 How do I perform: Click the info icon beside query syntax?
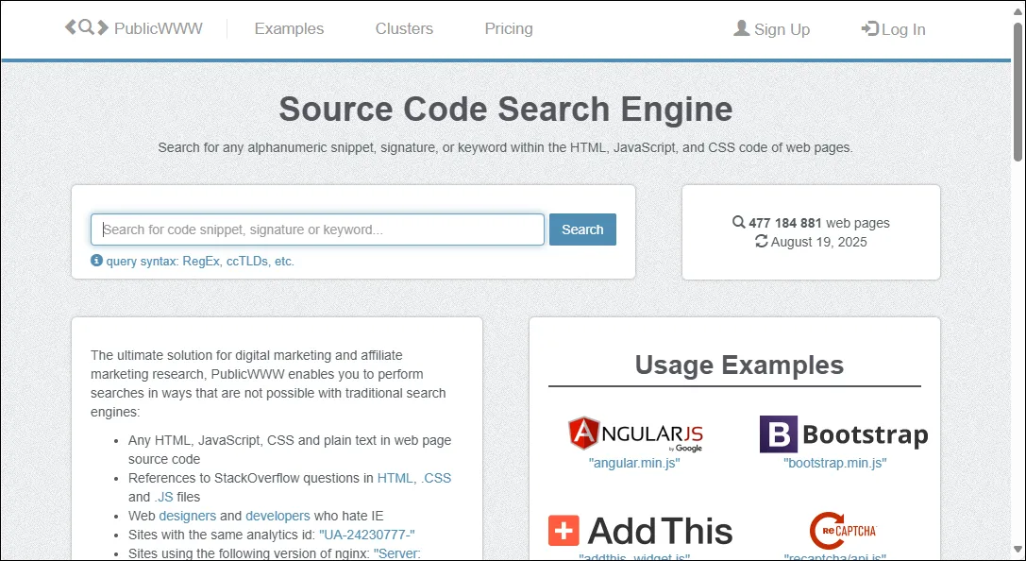click(x=96, y=261)
